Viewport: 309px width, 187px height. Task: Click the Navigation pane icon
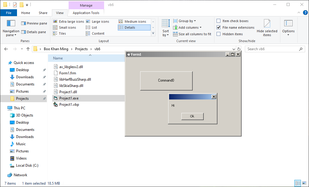pyautogui.click(x=11, y=24)
